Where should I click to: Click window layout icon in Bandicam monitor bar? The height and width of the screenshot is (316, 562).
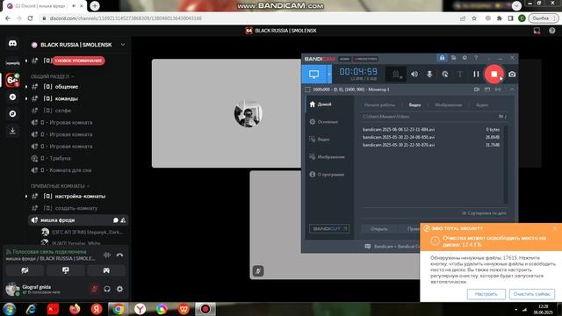tap(487, 90)
